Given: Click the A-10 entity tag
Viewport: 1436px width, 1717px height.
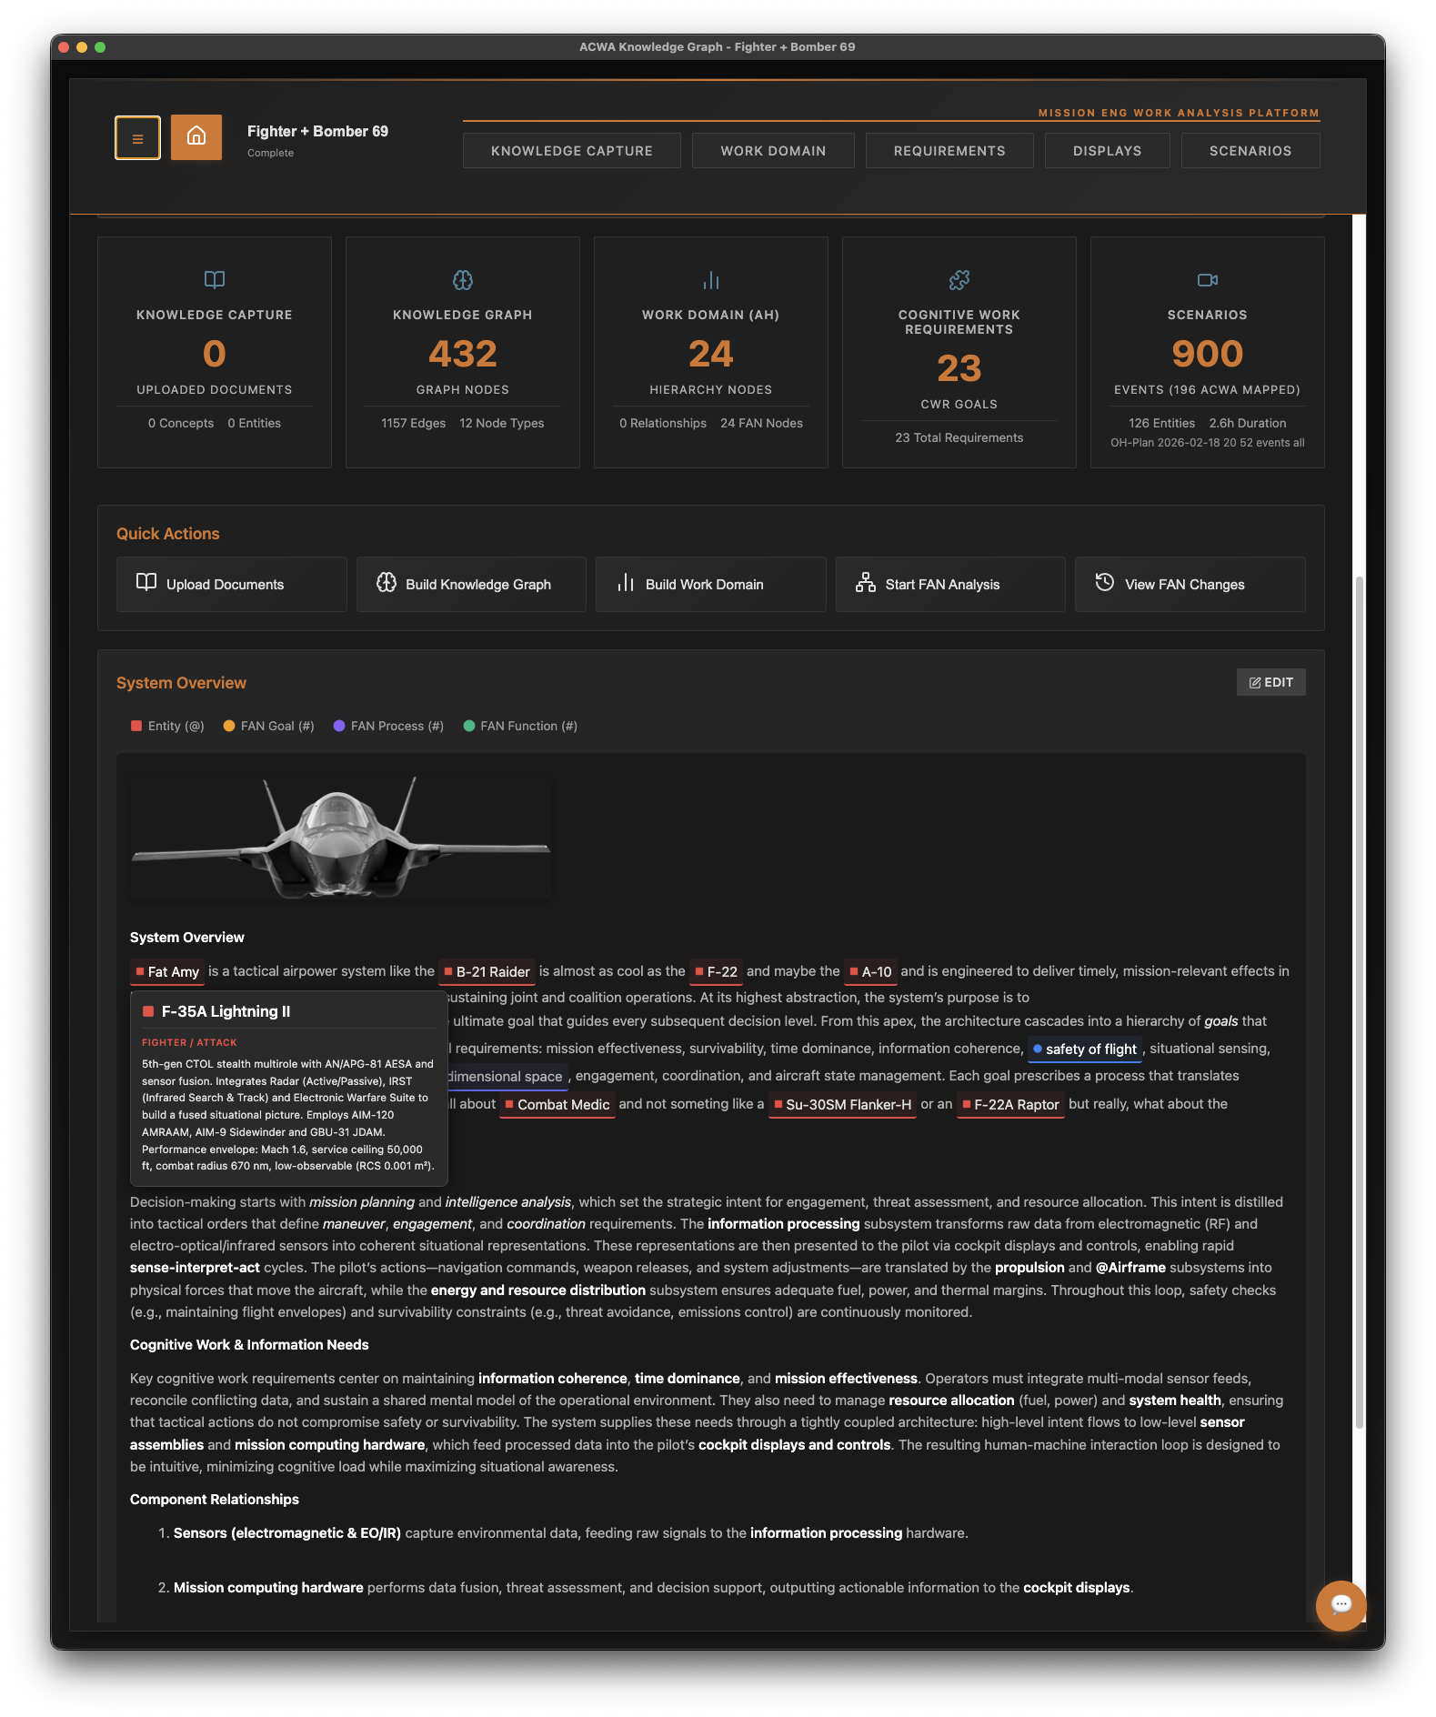Looking at the screenshot, I should [870, 971].
